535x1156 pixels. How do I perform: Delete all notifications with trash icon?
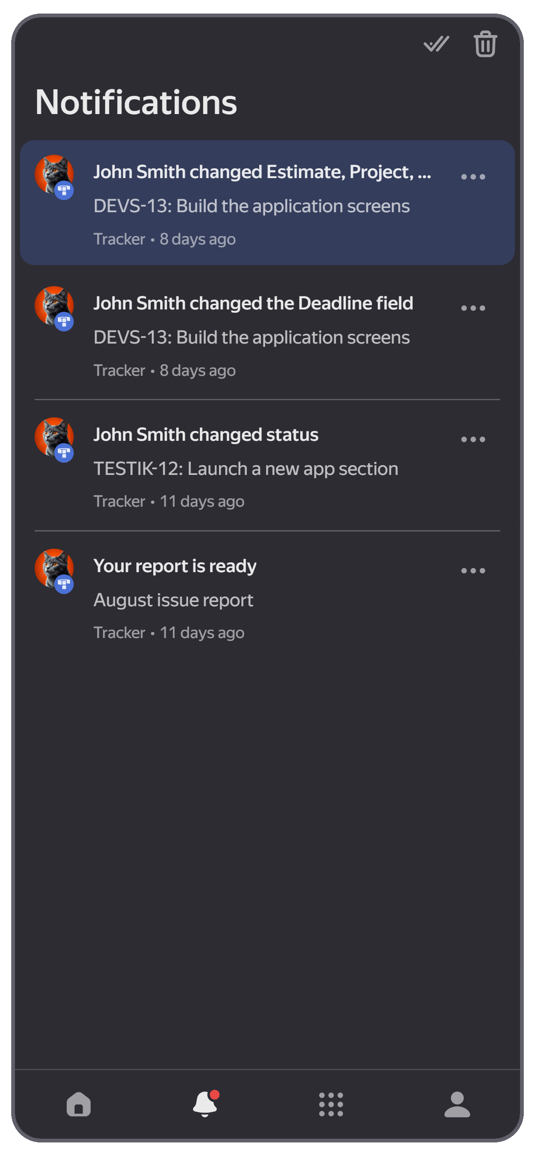[485, 44]
